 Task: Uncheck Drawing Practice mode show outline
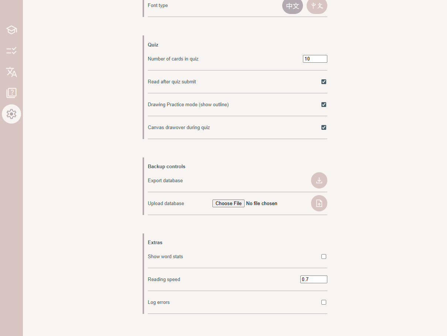[324, 104]
